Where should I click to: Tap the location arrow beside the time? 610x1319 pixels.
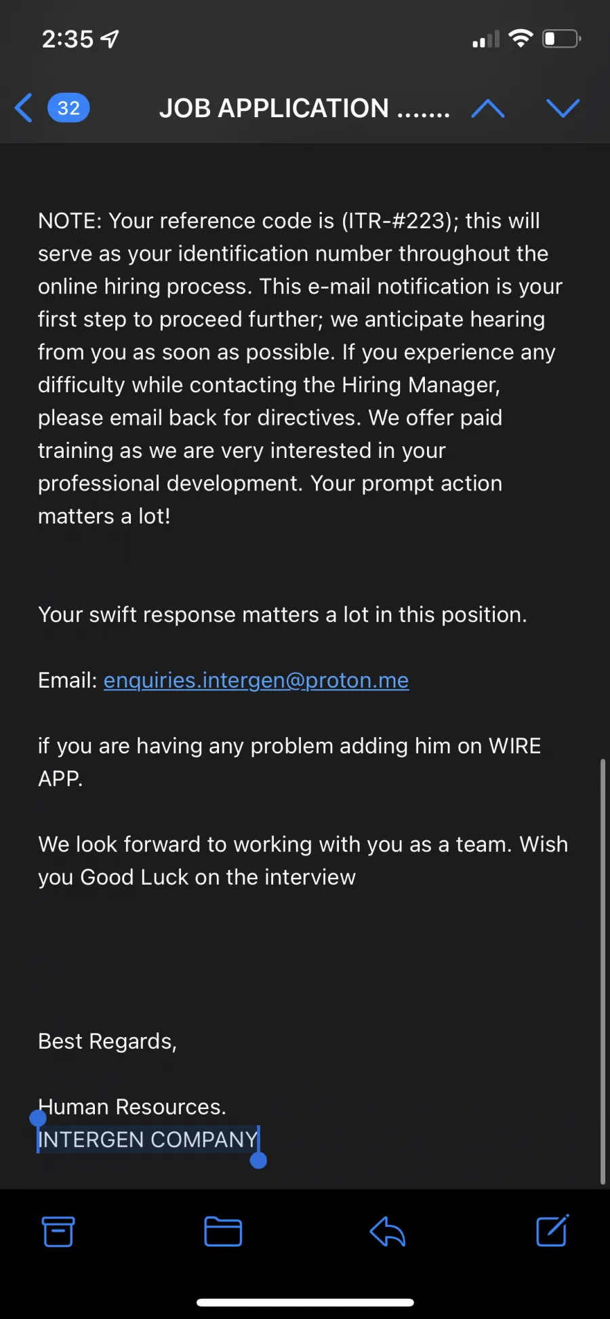pyautogui.click(x=110, y=39)
